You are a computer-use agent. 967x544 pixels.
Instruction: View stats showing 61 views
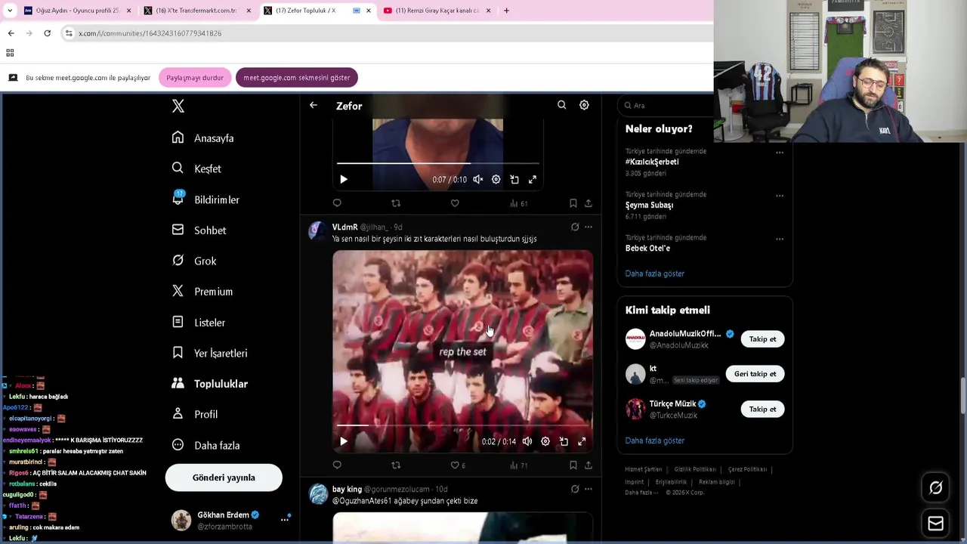pyautogui.click(x=519, y=203)
